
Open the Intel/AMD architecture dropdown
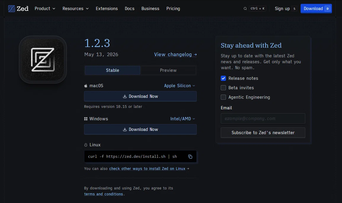pyautogui.click(x=183, y=119)
